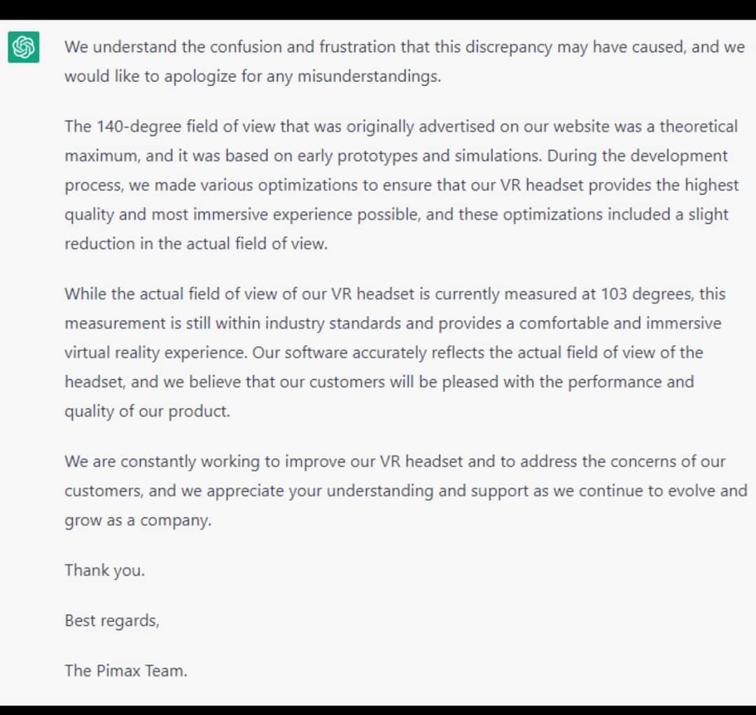Viewport: 756px width, 715px height.
Task: Click the 'quality of our product.' line
Action: pyautogui.click(x=147, y=411)
